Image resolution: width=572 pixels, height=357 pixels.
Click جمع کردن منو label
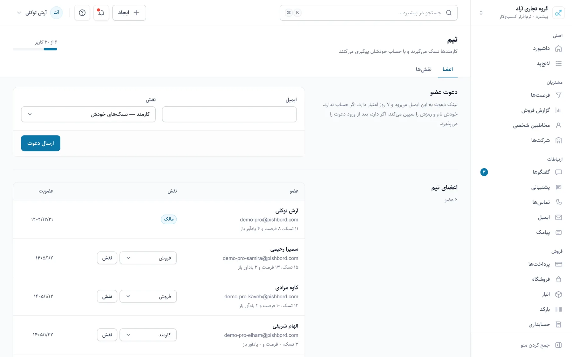[535, 345]
